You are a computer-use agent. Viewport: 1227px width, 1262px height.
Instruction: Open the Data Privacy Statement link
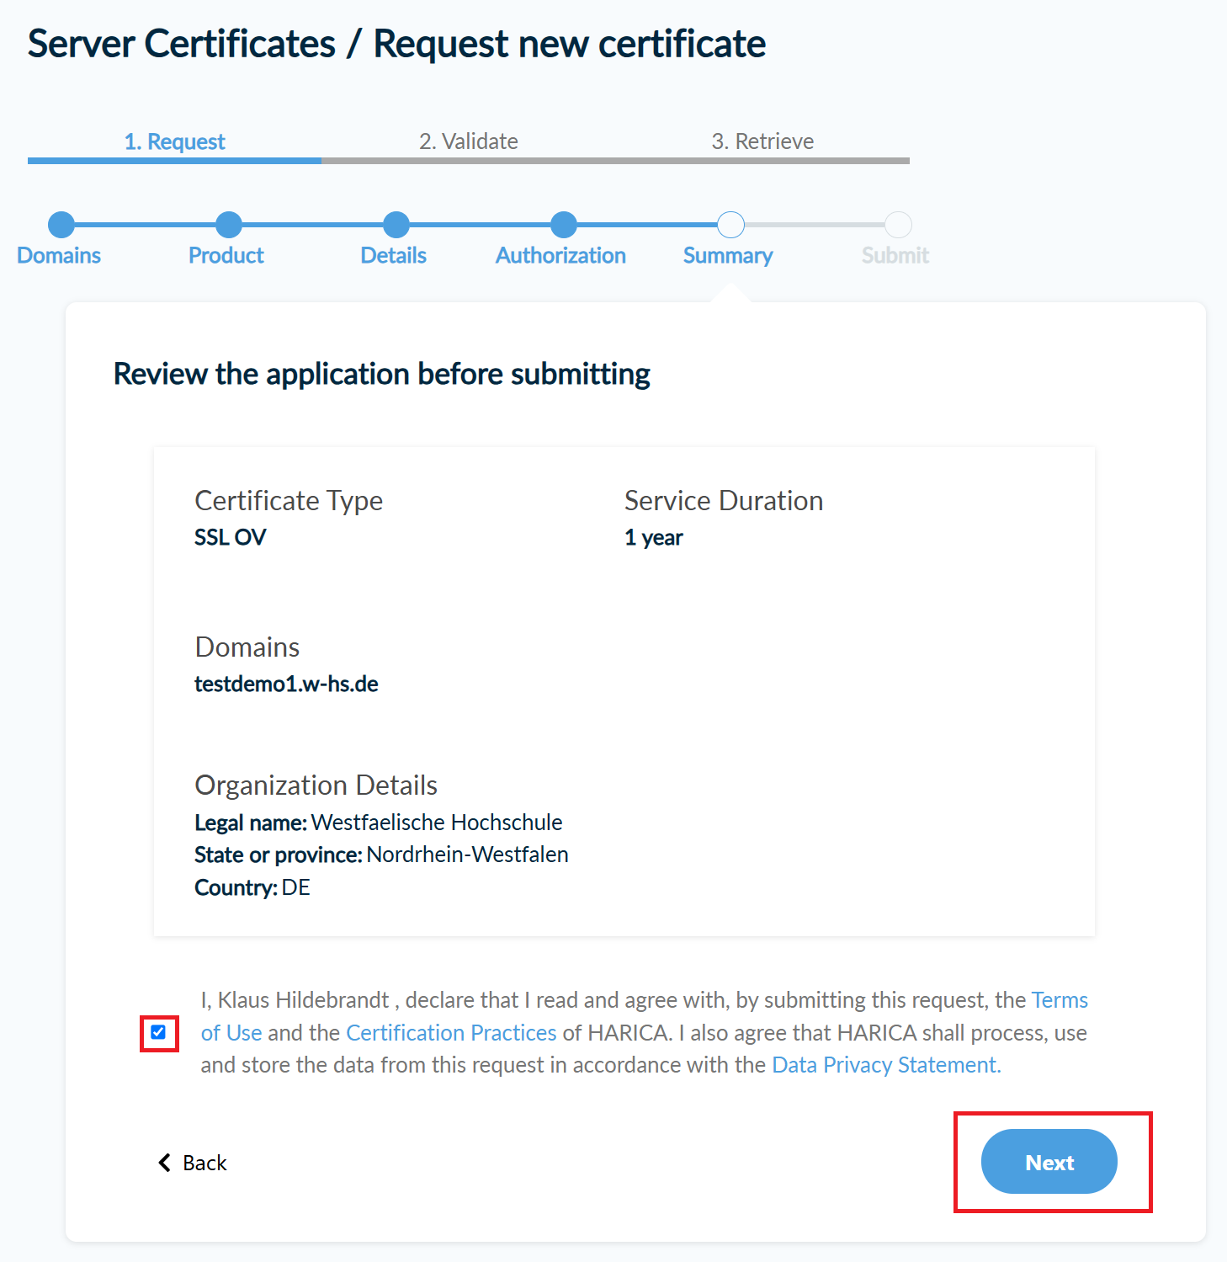pyautogui.click(x=885, y=1065)
